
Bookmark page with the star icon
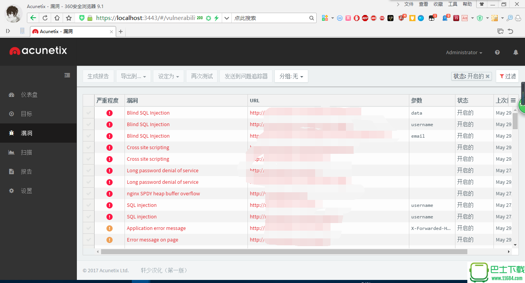[x=69, y=18]
